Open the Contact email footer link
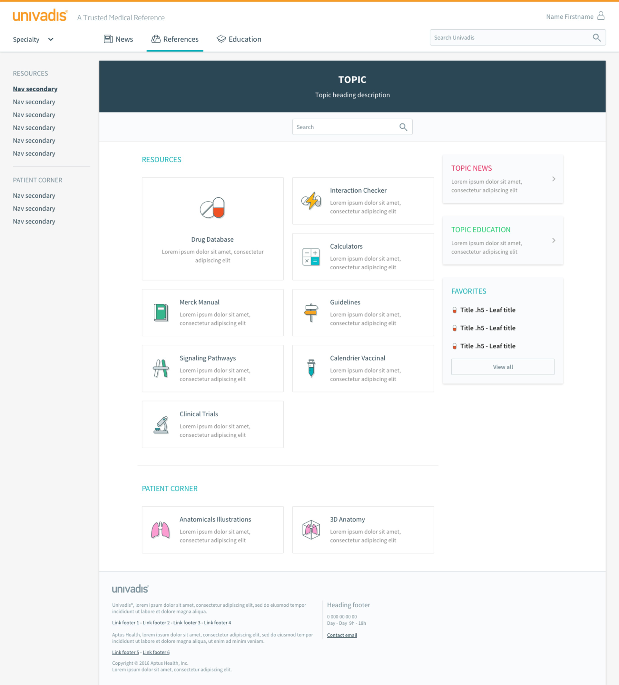Screen dimensions: 619x685 [342, 635]
